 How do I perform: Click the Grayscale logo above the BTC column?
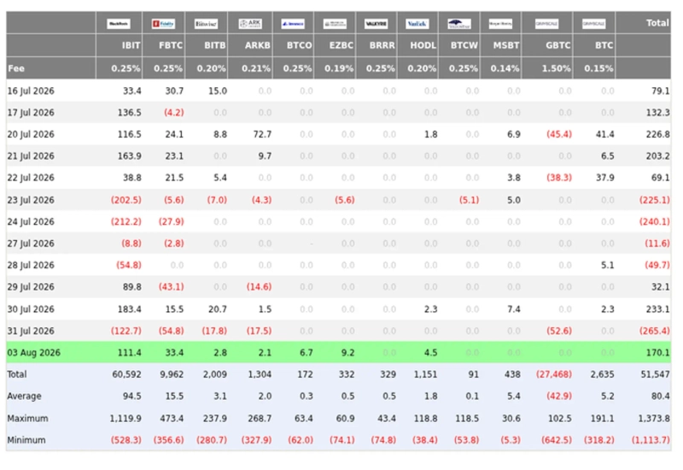pyautogui.click(x=593, y=24)
